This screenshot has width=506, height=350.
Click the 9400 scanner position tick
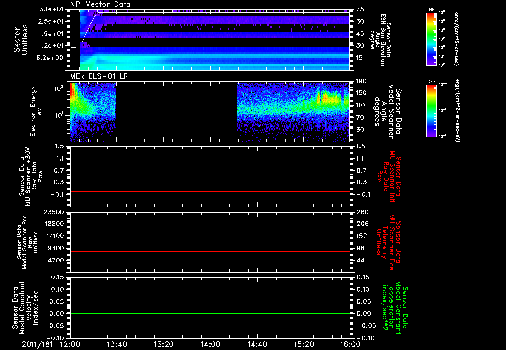[56, 248]
